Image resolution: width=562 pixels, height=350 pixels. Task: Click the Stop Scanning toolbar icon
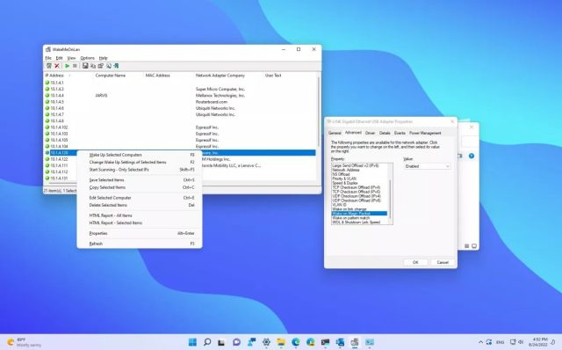click(75, 66)
